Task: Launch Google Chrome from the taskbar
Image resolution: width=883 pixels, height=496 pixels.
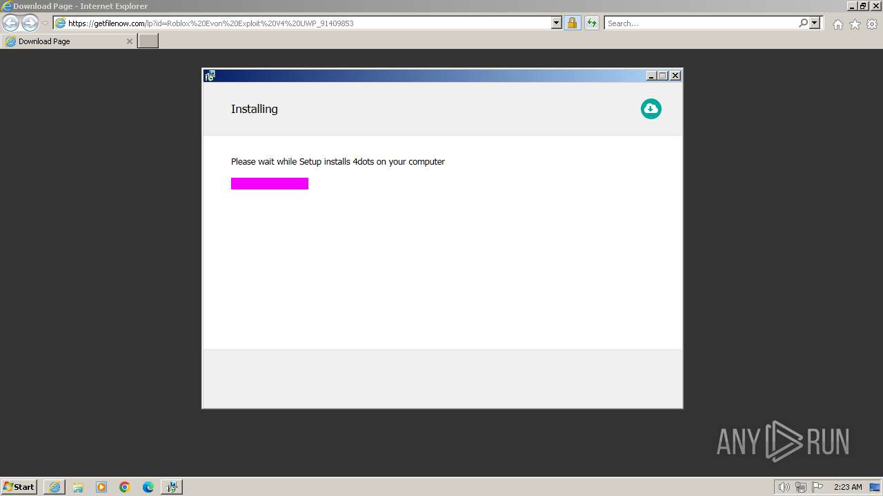Action: click(125, 487)
